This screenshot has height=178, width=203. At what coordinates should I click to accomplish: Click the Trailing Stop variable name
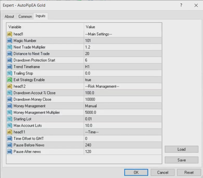[x=23, y=73]
